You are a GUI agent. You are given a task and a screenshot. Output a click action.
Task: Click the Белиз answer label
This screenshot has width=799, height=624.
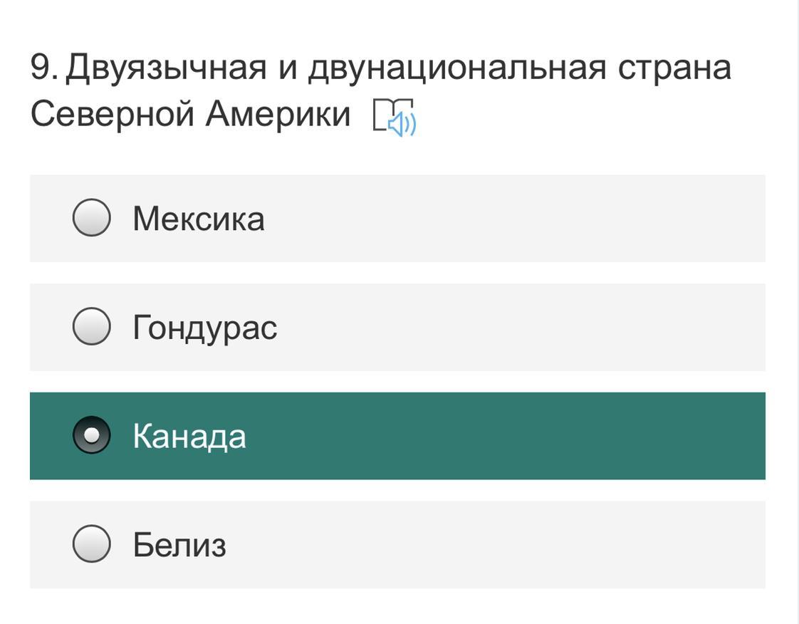(x=179, y=545)
